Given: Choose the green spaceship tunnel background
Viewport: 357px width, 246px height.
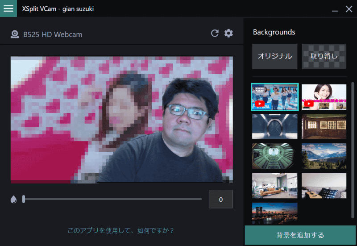Looking at the screenshot, I should tap(274, 156).
